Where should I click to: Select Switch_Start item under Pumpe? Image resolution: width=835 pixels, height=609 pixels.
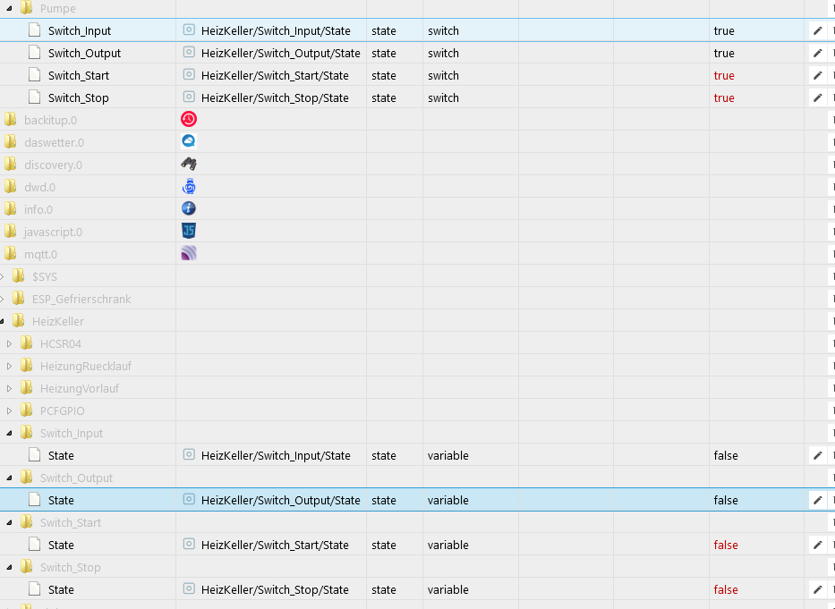tap(78, 76)
